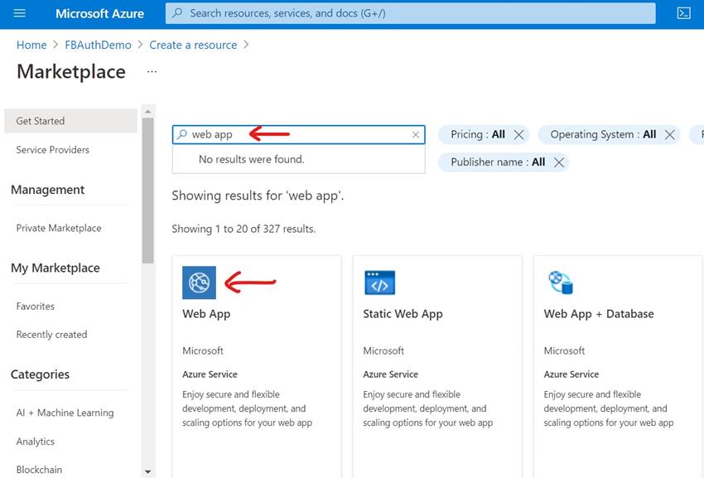This screenshot has height=478, width=704.
Task: Clear the 'web app' search with the X
Action: [415, 134]
